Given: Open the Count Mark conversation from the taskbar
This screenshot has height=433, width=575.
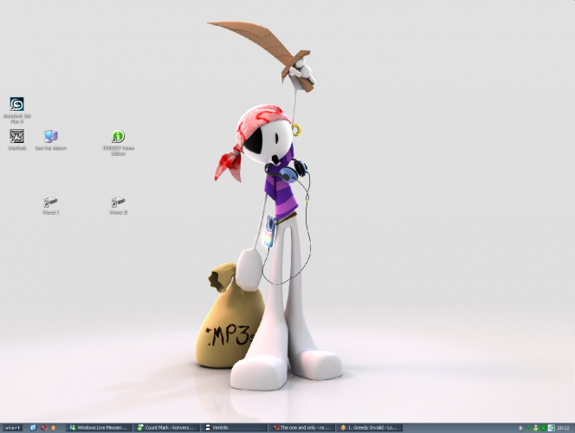Looking at the screenshot, I should point(166,428).
